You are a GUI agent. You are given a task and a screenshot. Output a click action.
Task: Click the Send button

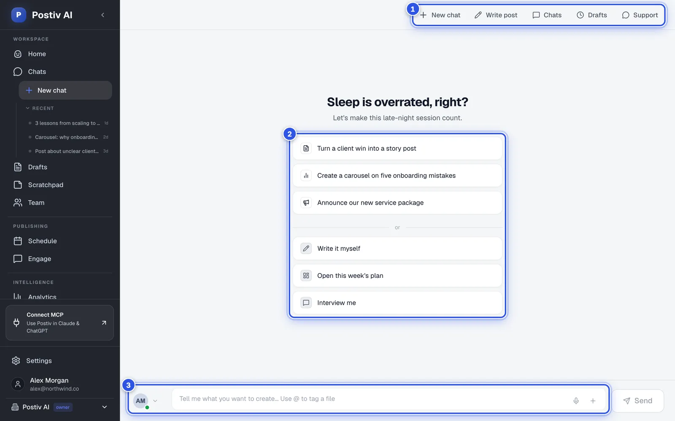(638, 401)
